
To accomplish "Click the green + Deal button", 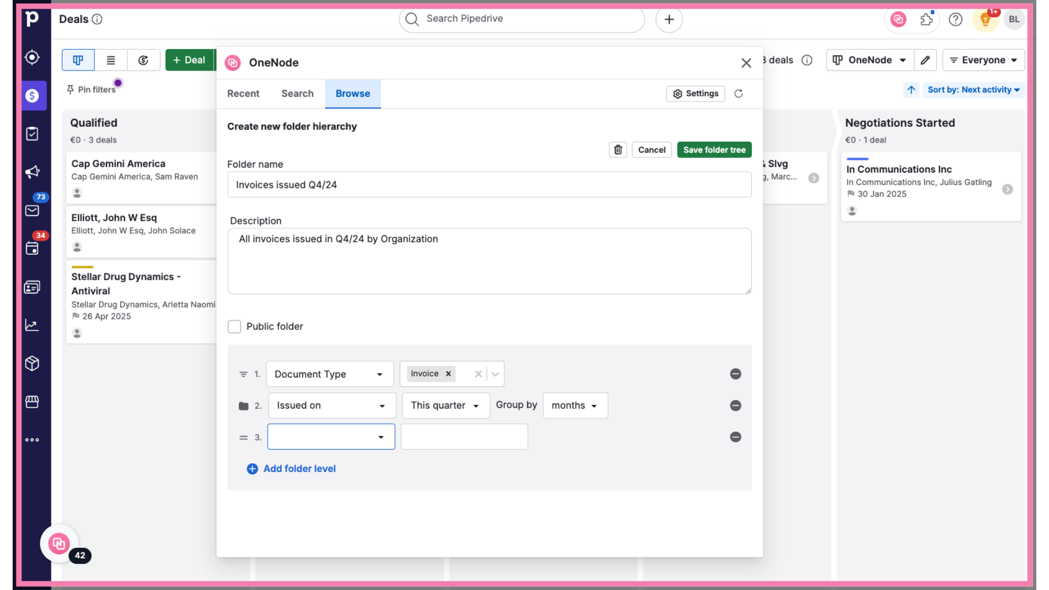I will [x=190, y=60].
